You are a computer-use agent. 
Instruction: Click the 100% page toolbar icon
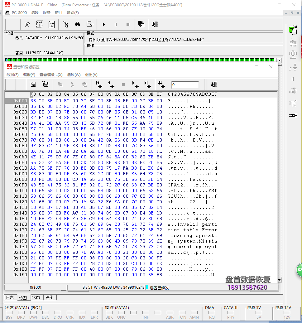51,25
